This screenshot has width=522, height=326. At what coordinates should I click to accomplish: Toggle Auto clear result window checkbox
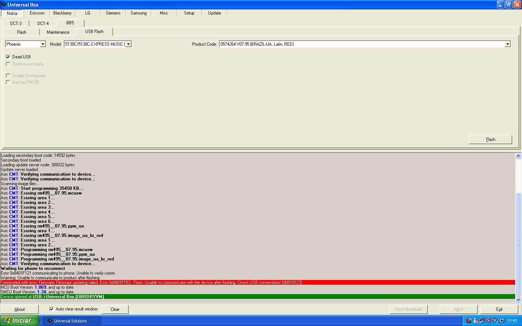pyautogui.click(x=51, y=309)
